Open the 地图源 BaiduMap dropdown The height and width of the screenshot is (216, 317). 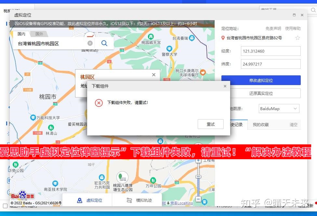click(279, 109)
